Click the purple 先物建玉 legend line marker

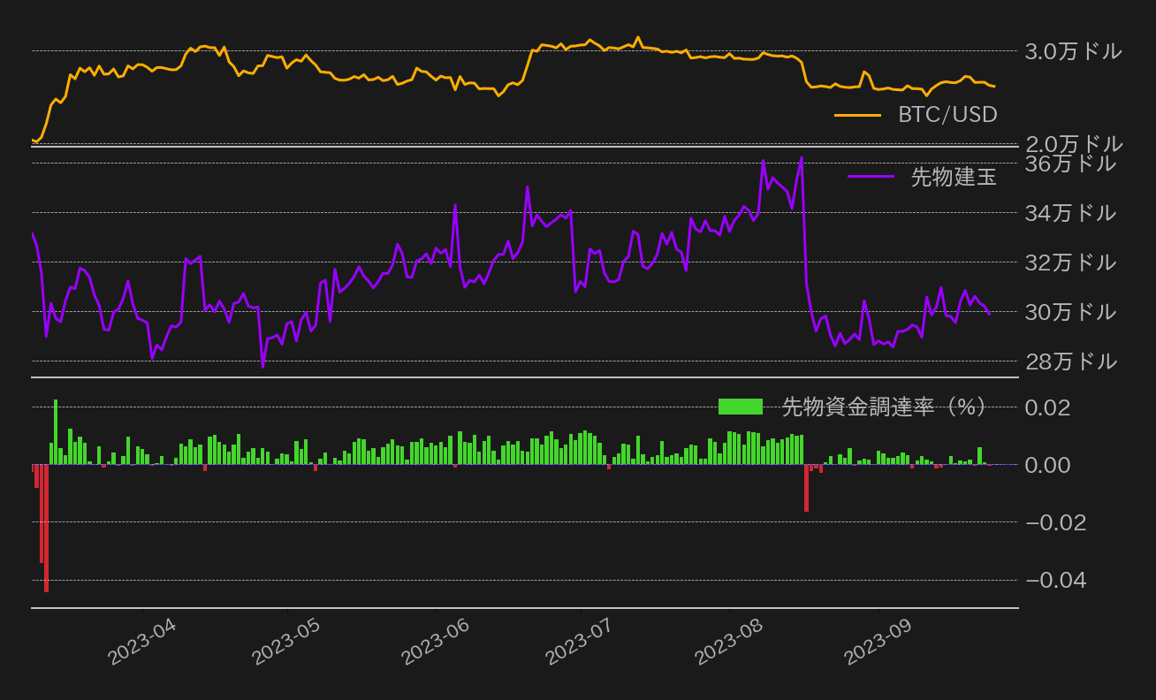pos(873,178)
